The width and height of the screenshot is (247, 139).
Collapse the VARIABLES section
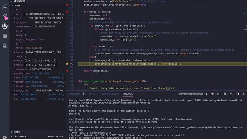click(12, 1)
